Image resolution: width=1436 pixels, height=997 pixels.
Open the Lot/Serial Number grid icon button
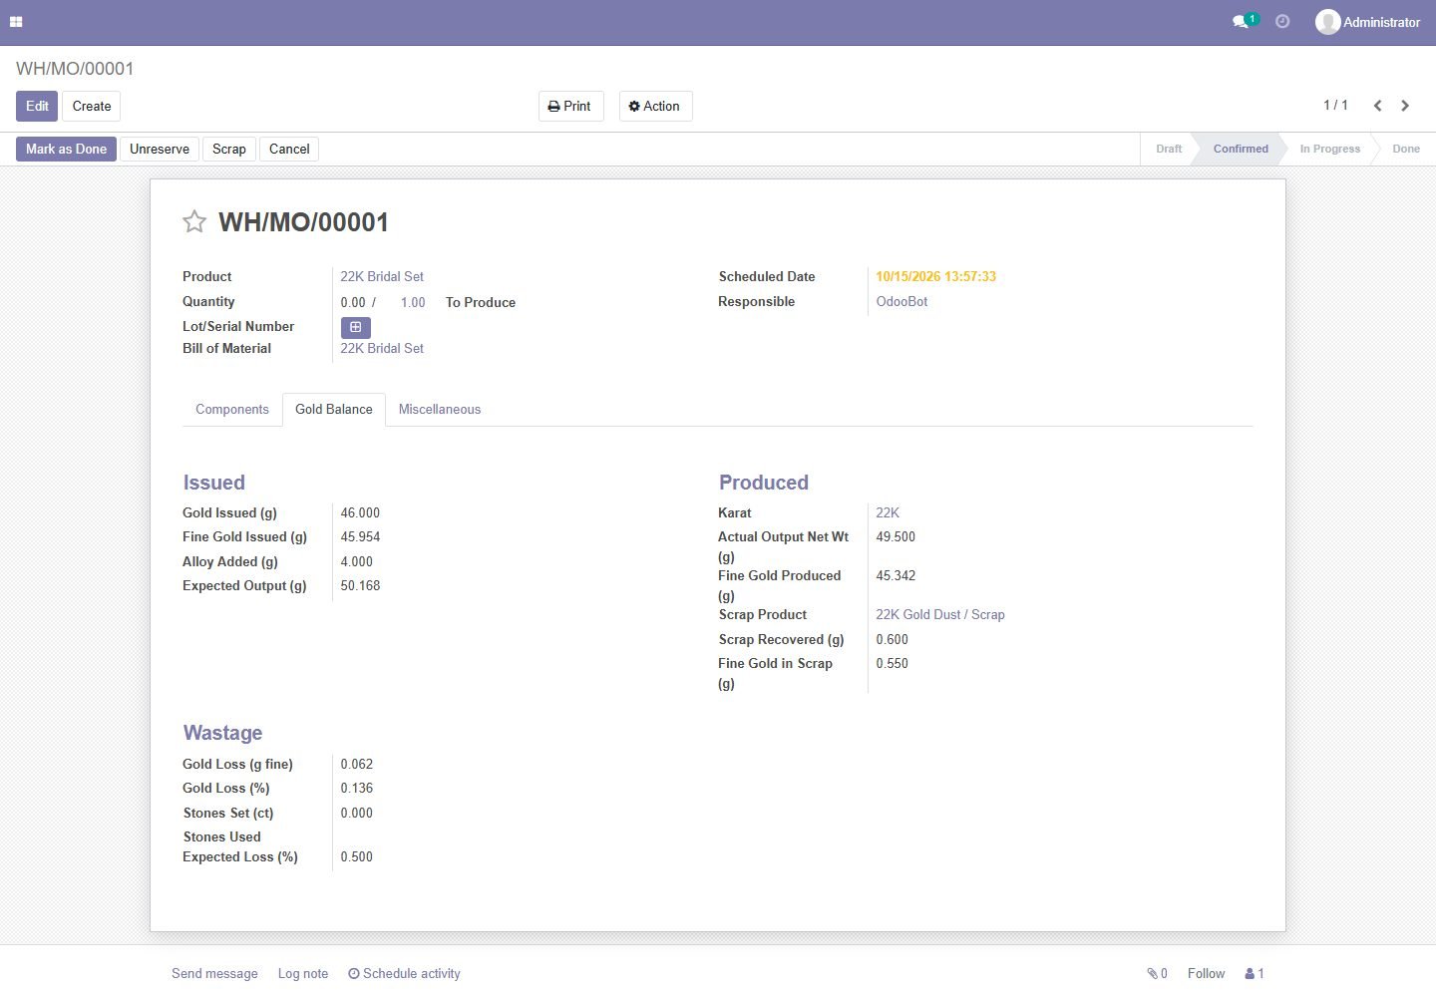point(356,327)
